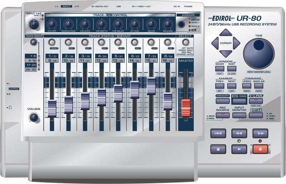Click the channel 3/19 fader cap
The image size is (286, 184).
click(x=85, y=101)
